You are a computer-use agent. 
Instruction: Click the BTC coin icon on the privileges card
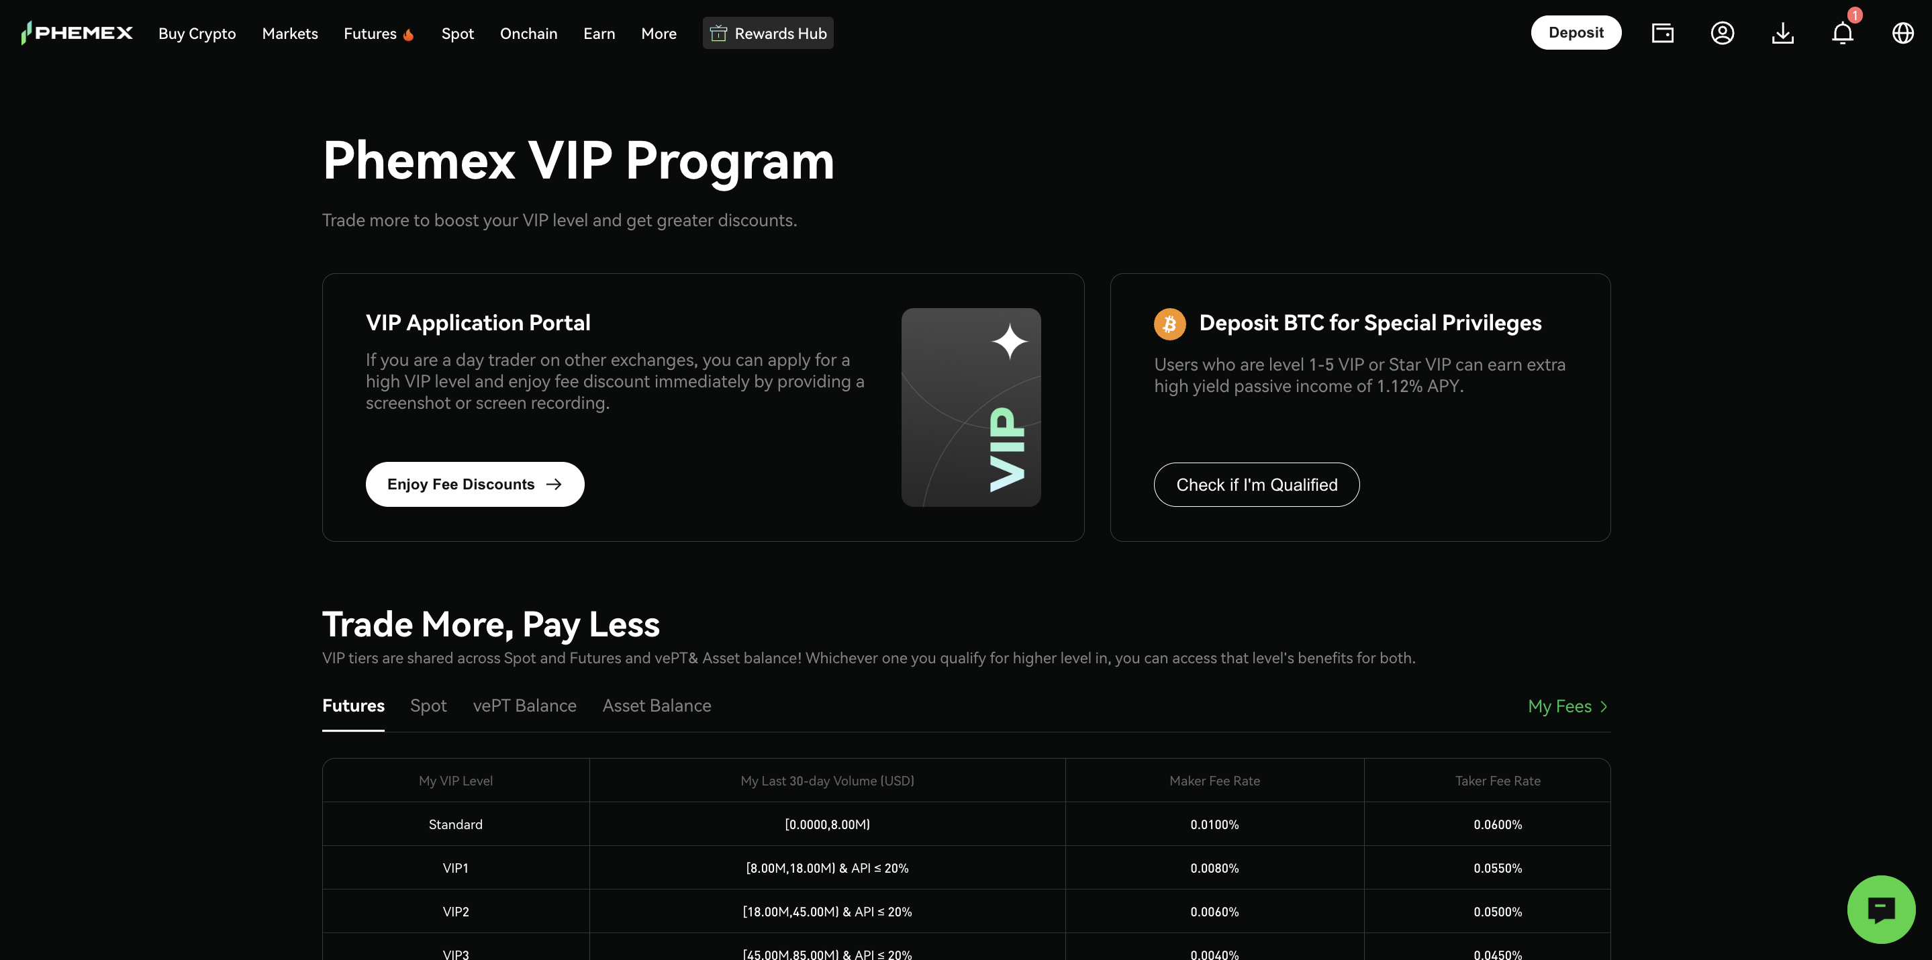click(1169, 324)
